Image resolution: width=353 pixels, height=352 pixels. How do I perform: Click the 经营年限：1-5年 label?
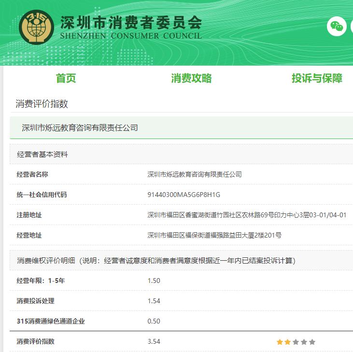coord(41,281)
